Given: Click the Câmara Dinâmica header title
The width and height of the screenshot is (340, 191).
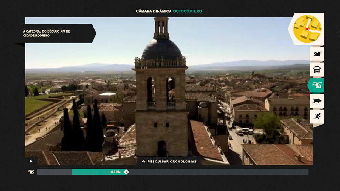Looking at the screenshot, I should 153,11.
